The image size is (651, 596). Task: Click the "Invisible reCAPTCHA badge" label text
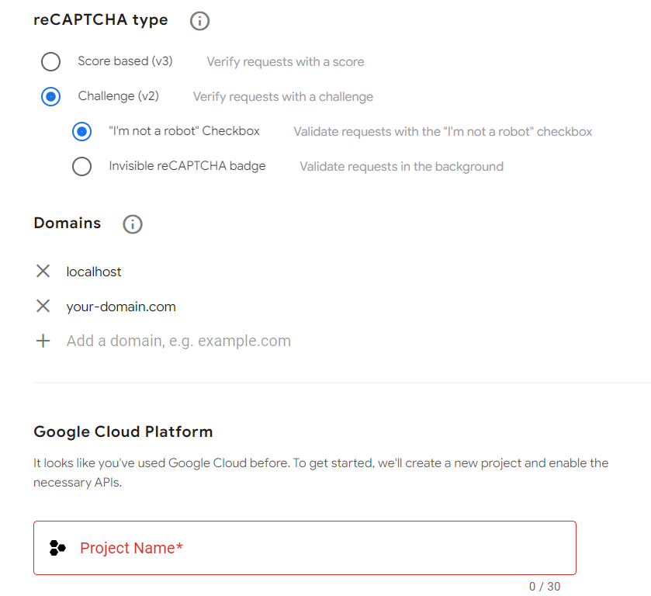187,166
